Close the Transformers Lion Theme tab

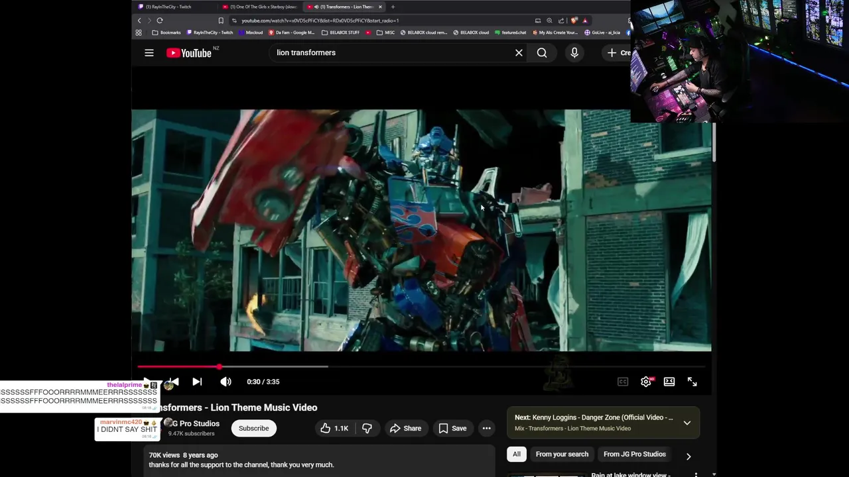(380, 7)
